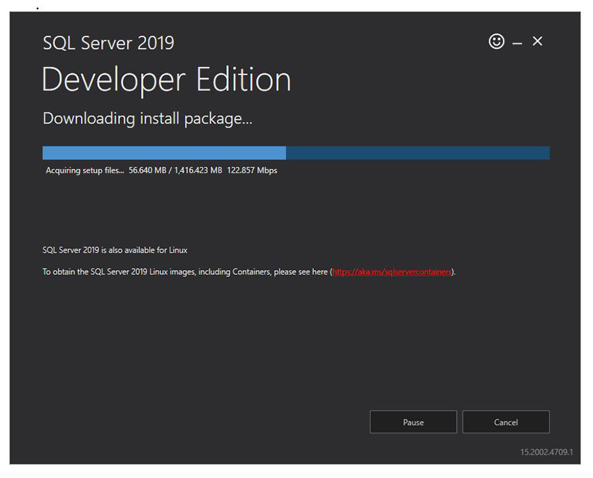Image resolution: width=593 pixels, height=478 pixels.
Task: Click the To obtain Linux images sentence
Action: pos(249,271)
